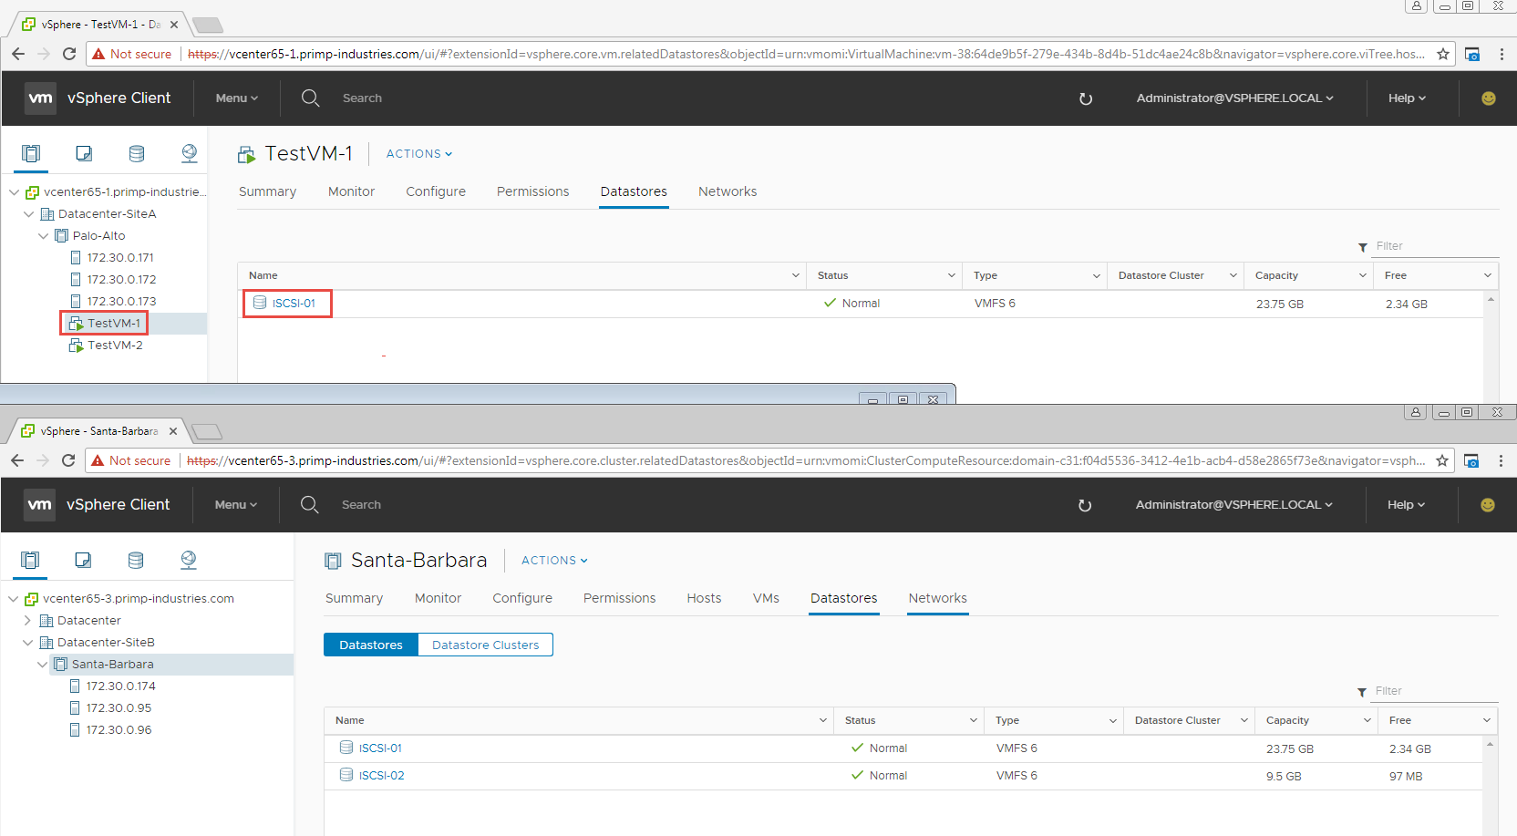Click the search magnifier icon
This screenshot has height=836, width=1517.
310,98
